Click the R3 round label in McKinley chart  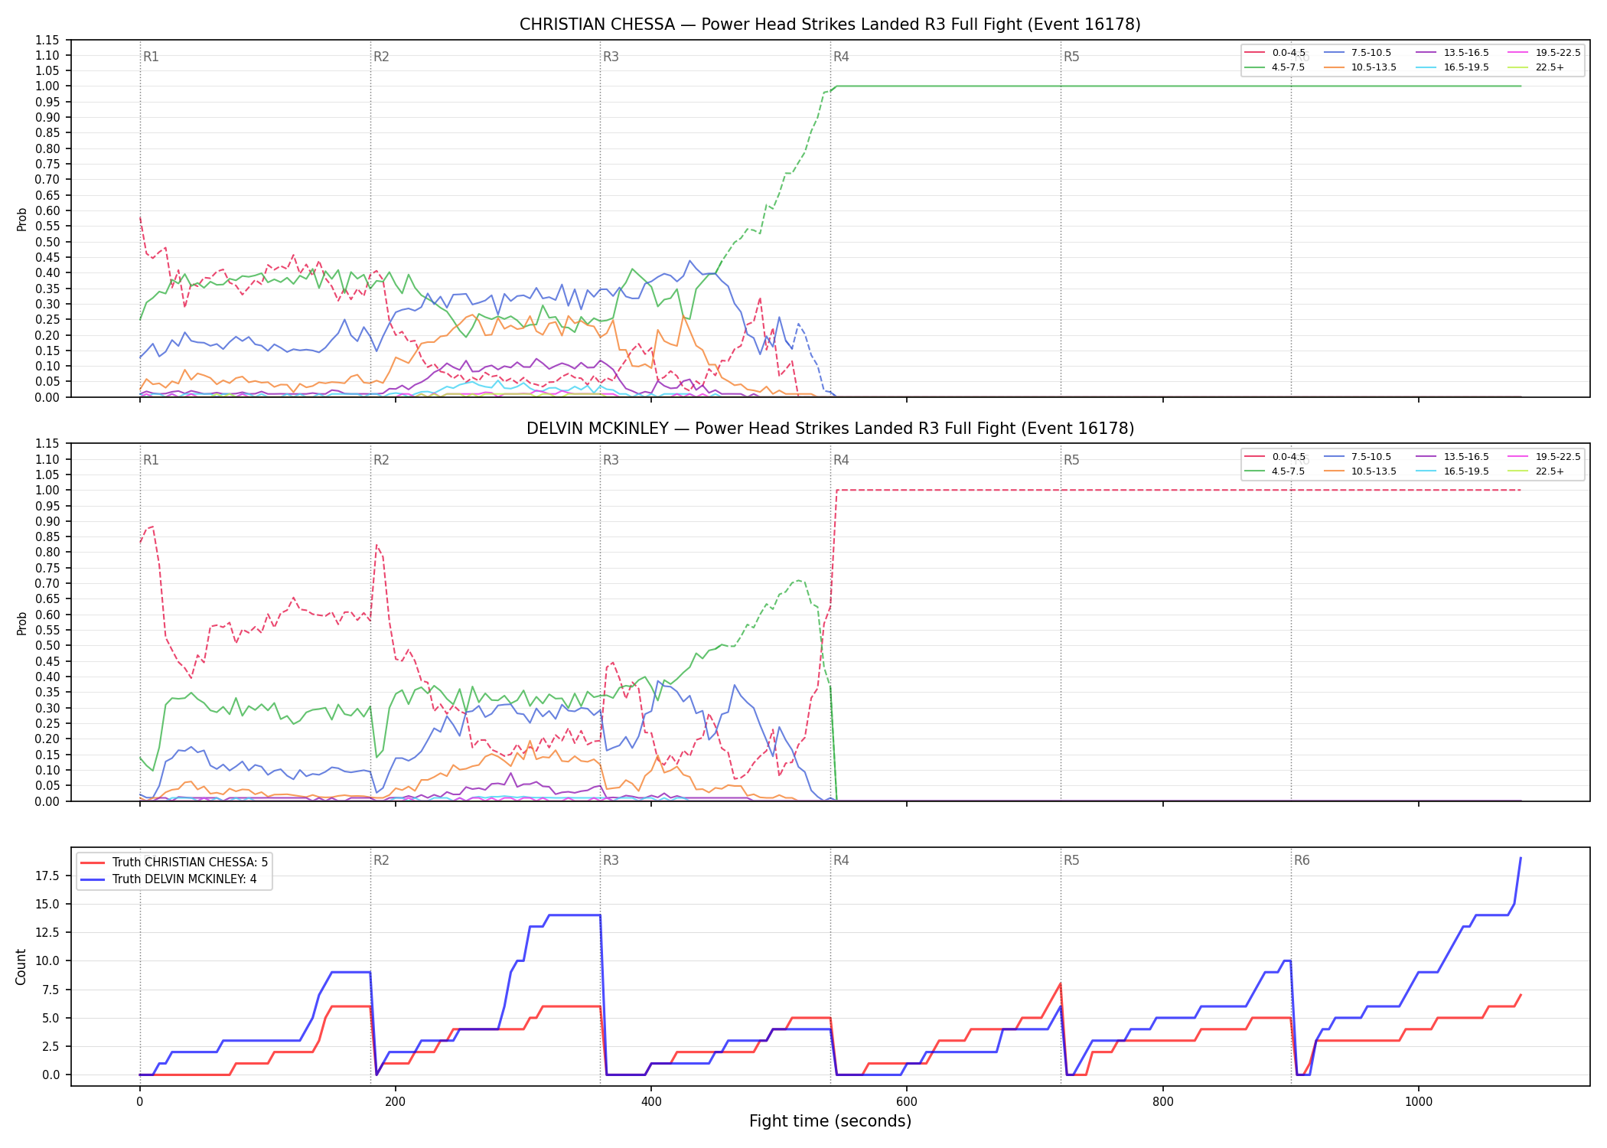click(611, 460)
